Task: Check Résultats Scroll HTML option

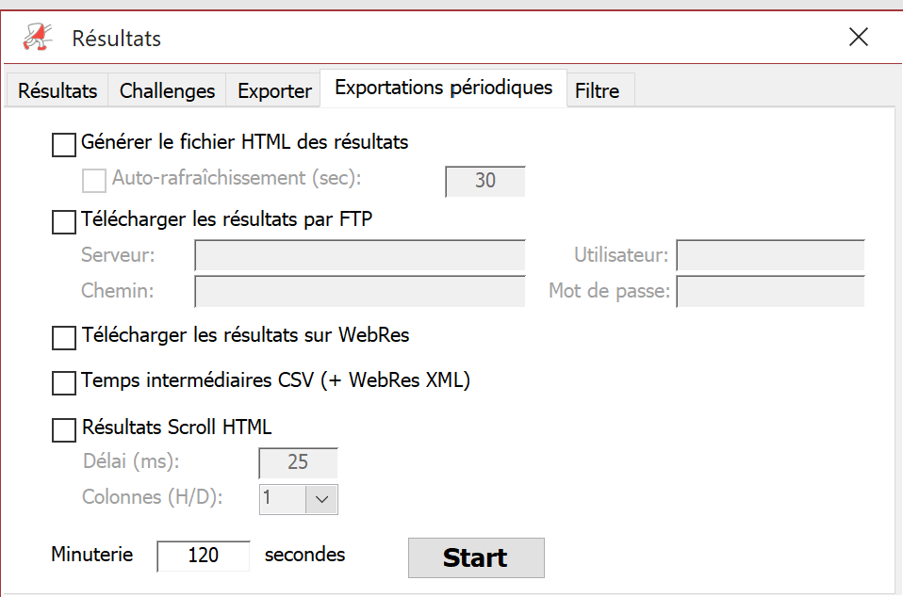Action: tap(64, 429)
